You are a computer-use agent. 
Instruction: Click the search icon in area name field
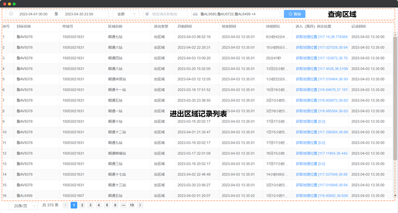(147, 14)
